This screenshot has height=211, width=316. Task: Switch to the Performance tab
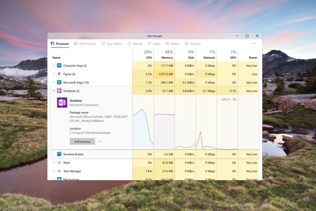tap(85, 44)
